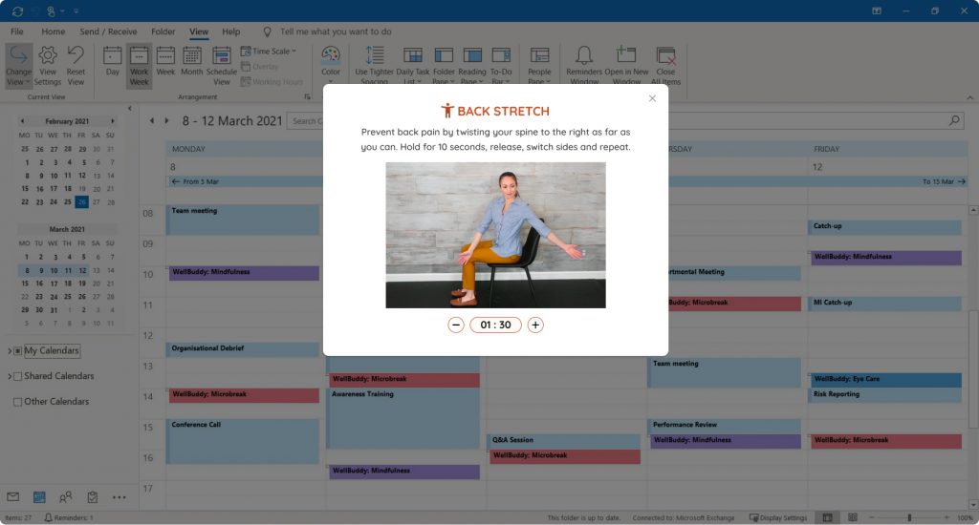The image size is (979, 525).
Task: Open To-Do Bar dropdown
Action: pos(501,66)
